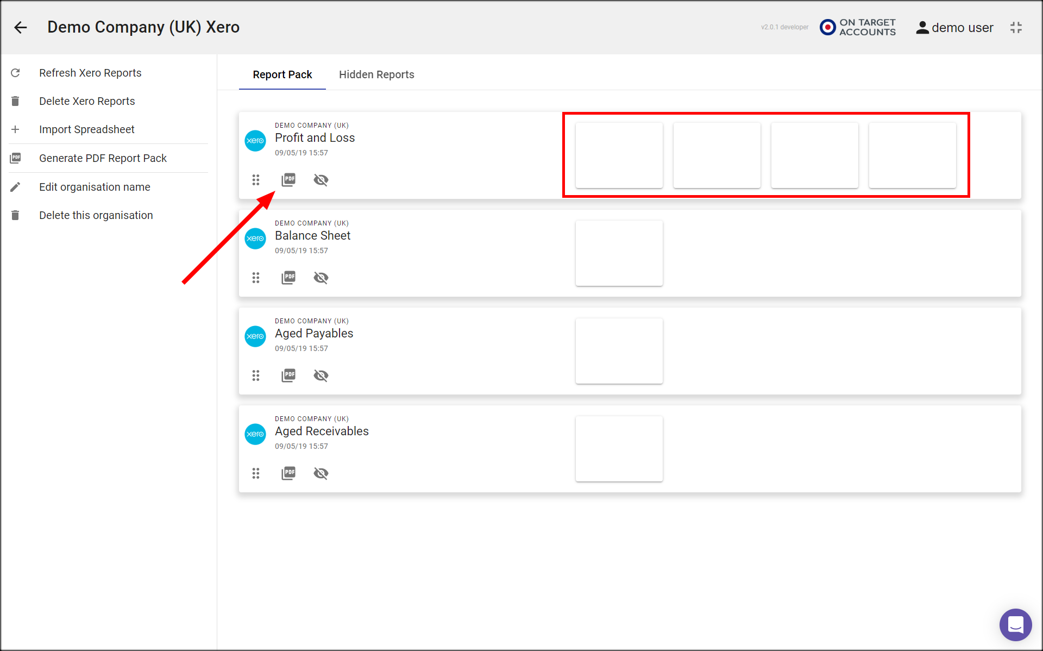
Task: Exit fullscreen with the collapse icon
Action: (1016, 28)
